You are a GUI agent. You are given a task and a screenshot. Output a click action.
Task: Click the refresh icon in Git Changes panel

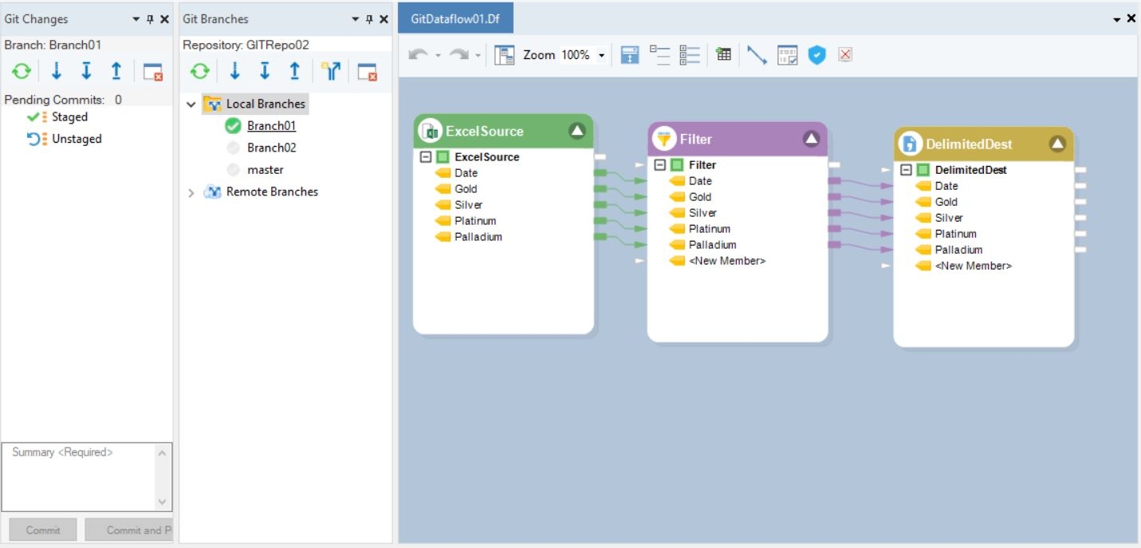22,72
